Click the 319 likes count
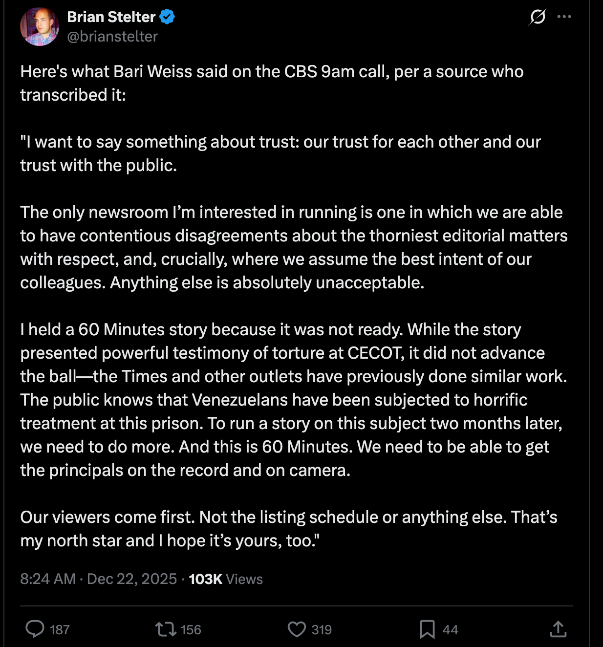 coord(322,630)
